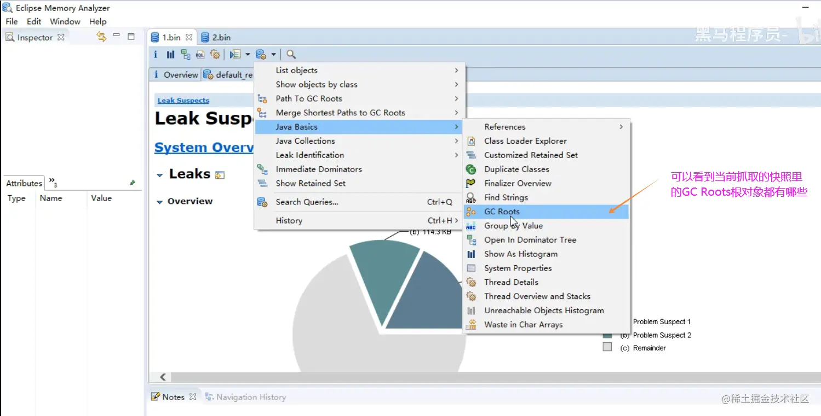Choose Thread Overview and Stacks
Image resolution: width=821 pixels, height=416 pixels.
pos(547,296)
